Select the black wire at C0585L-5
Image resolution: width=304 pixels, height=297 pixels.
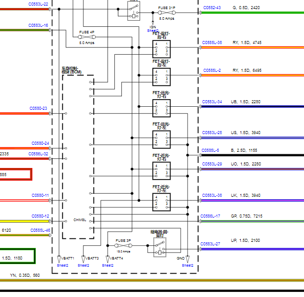pos(253,155)
